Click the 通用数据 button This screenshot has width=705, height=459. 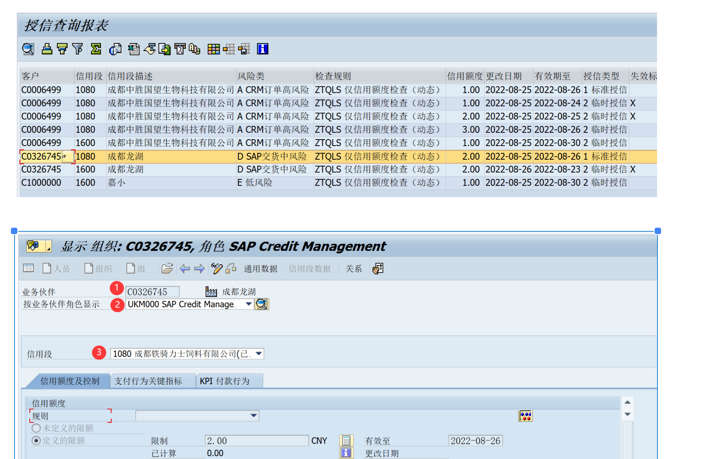pos(260,269)
